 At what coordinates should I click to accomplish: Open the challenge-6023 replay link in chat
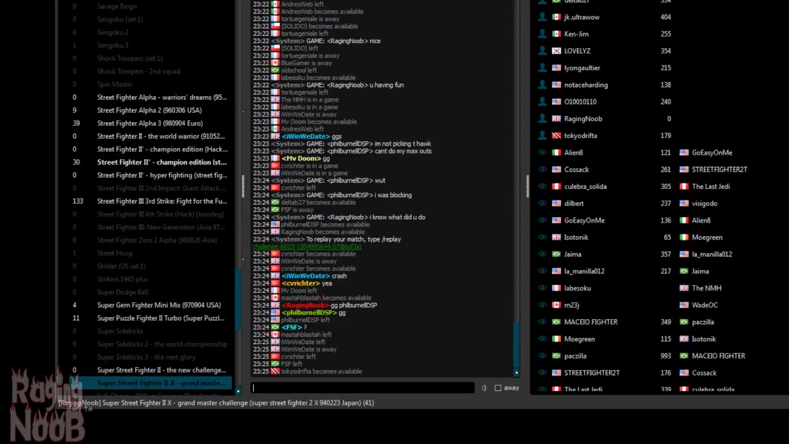coord(307,247)
